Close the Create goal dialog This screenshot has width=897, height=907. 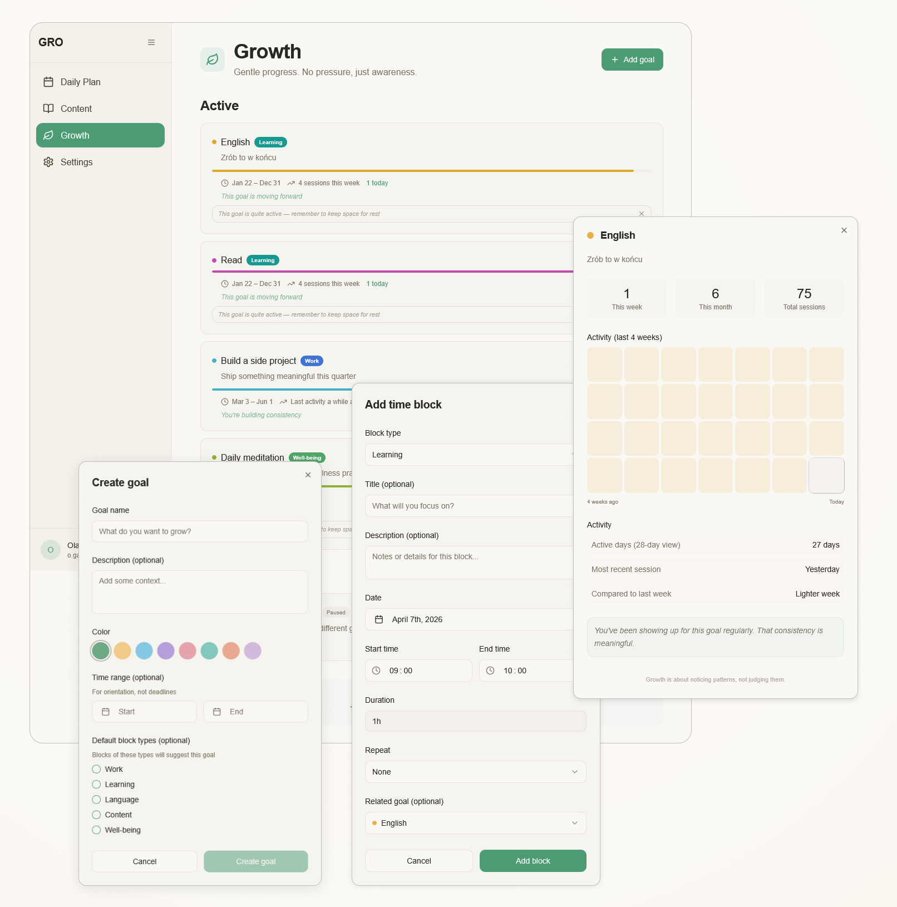coord(308,475)
